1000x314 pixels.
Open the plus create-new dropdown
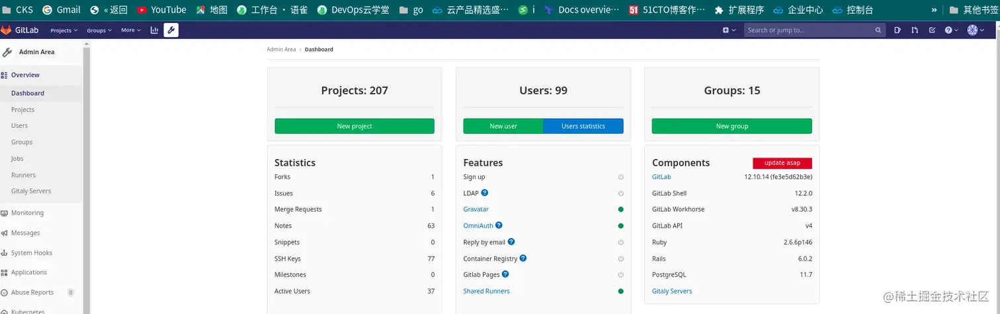coord(729,30)
